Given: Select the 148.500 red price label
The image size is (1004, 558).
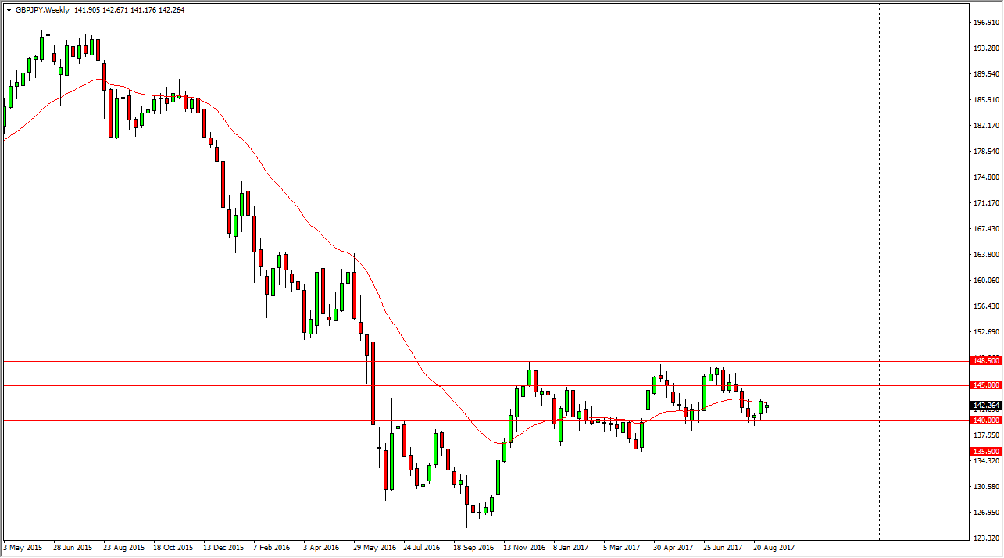Looking at the screenshot, I should tap(985, 361).
